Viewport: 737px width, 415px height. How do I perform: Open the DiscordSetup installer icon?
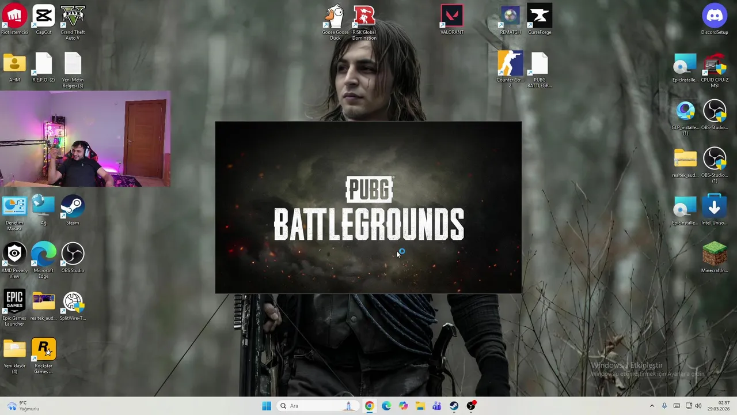tap(715, 20)
